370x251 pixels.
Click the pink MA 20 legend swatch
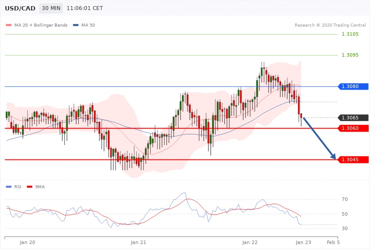tap(9, 25)
